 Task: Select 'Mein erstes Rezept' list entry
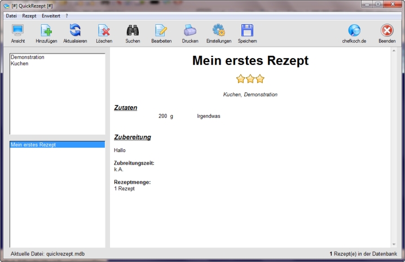tap(33, 145)
